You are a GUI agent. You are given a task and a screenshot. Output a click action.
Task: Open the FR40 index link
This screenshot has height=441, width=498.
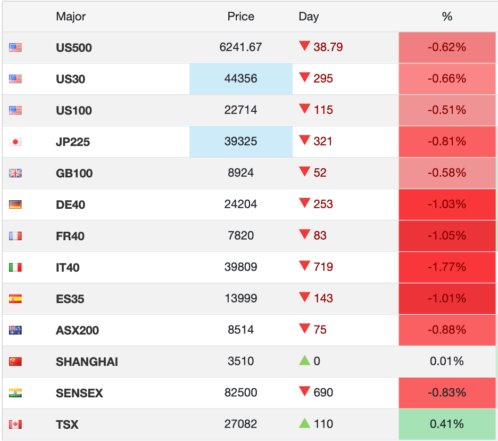point(70,236)
